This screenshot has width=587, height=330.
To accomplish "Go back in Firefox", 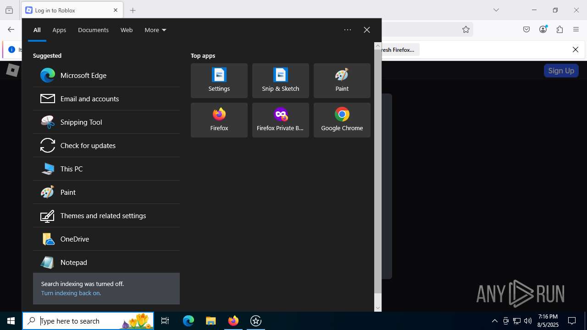I will (x=11, y=29).
